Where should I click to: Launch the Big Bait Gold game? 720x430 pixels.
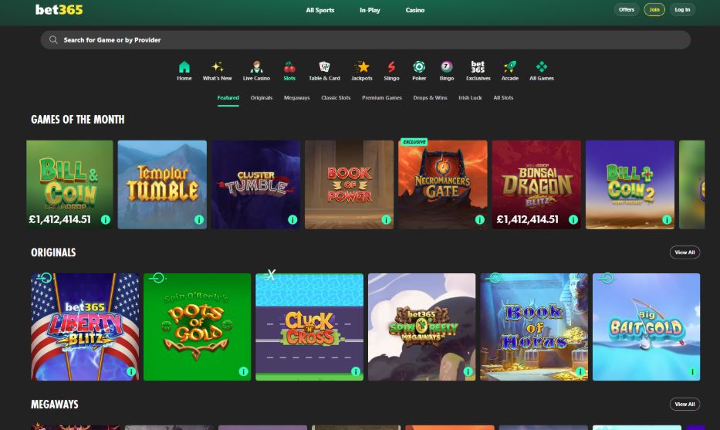coord(647,327)
